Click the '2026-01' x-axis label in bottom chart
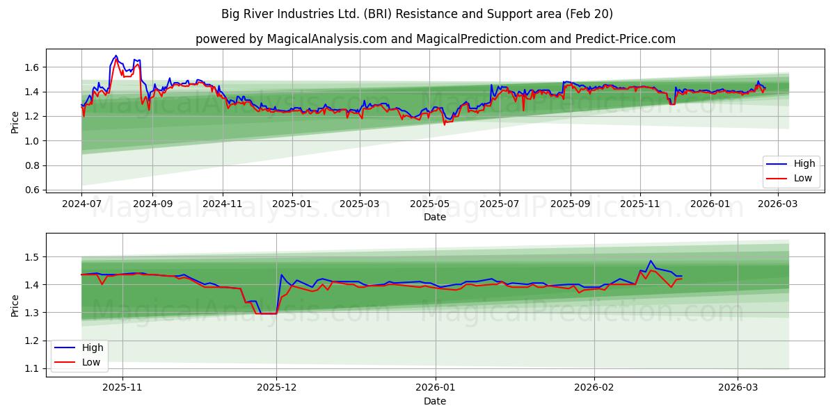835x417 pixels. pyautogui.click(x=436, y=389)
